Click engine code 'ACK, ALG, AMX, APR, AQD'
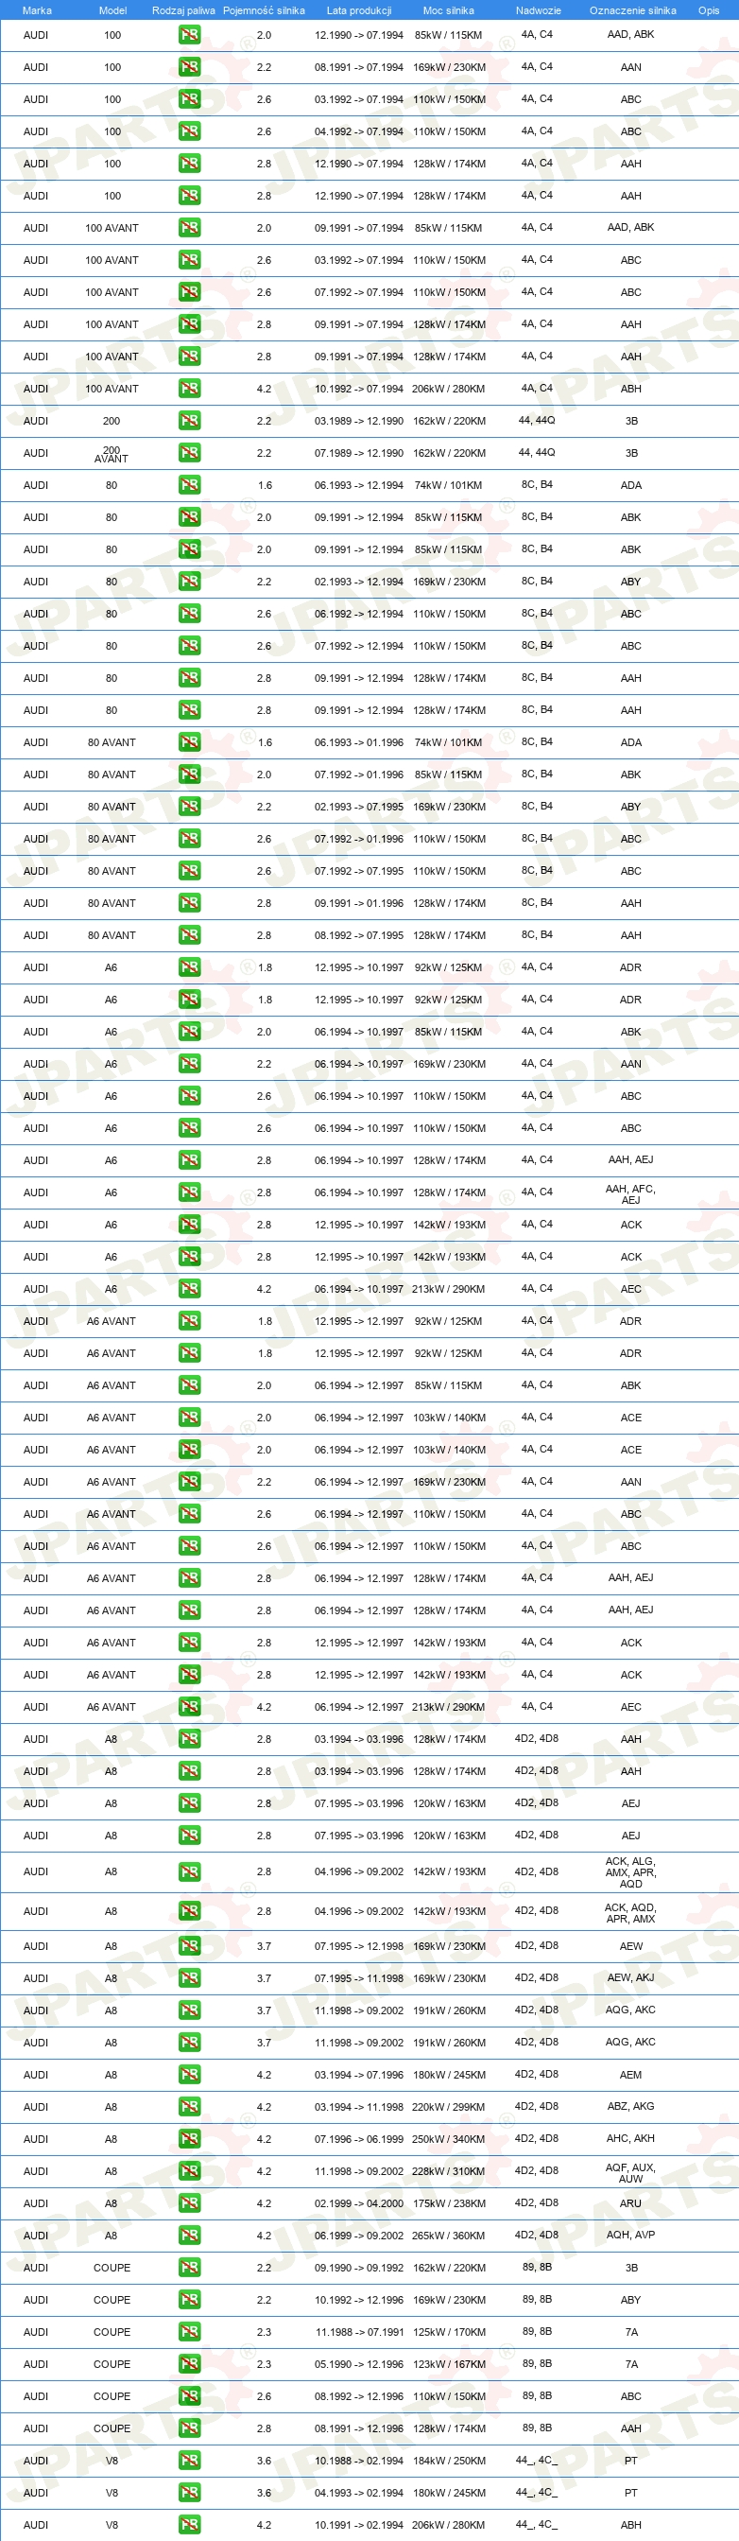 [x=630, y=1871]
